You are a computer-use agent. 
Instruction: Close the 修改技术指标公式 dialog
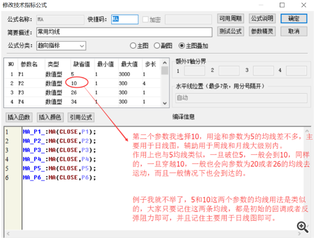[304, 5]
